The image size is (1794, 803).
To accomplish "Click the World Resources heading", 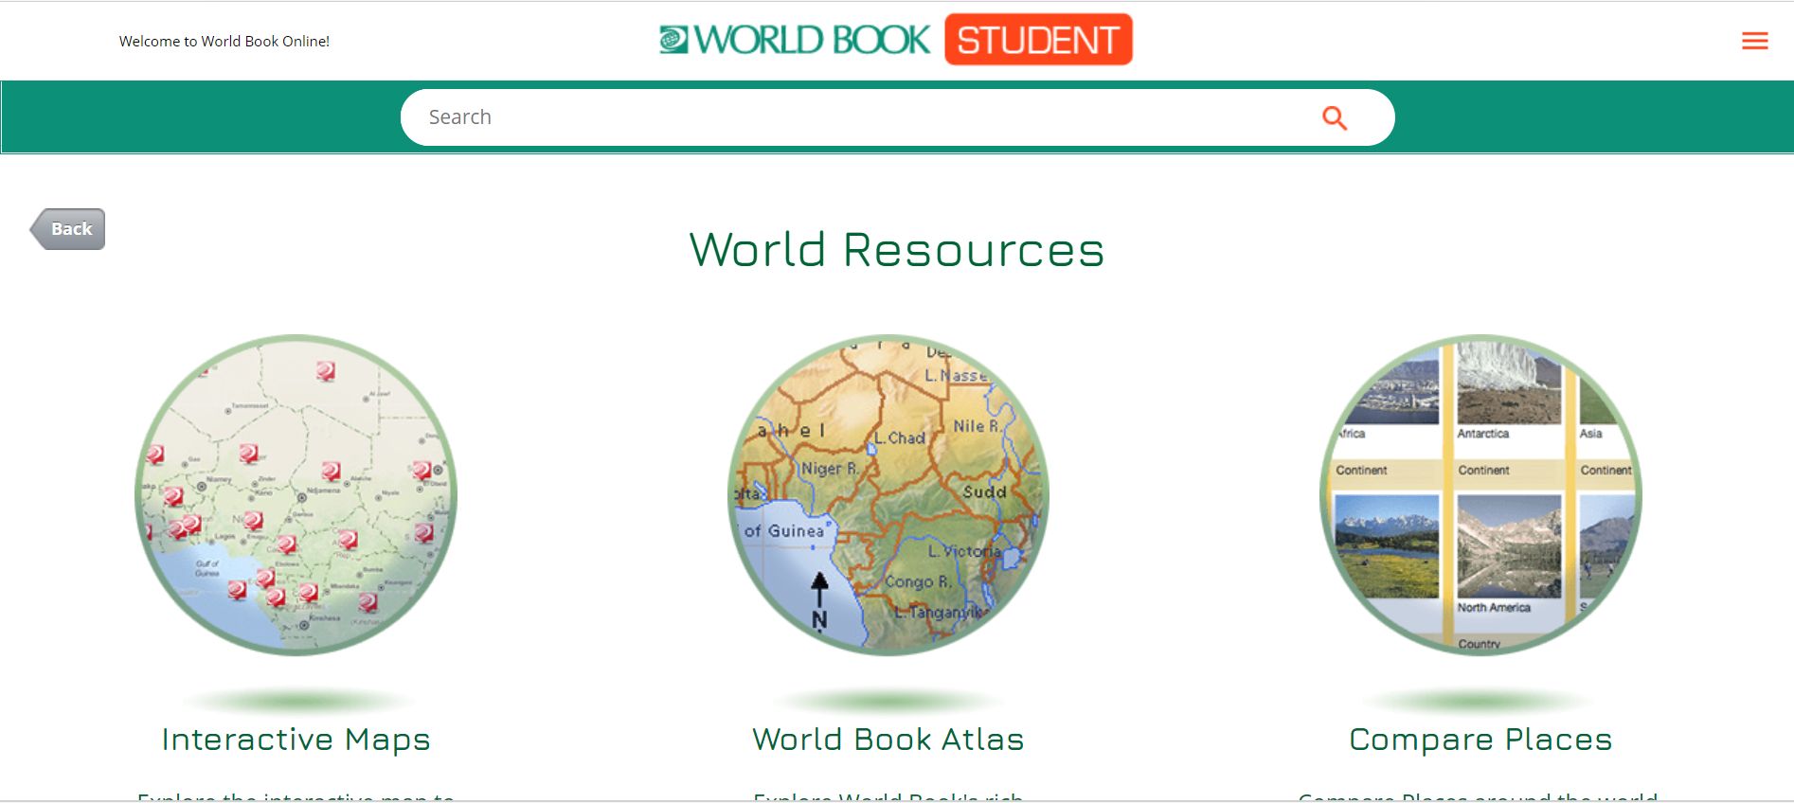I will [897, 250].
